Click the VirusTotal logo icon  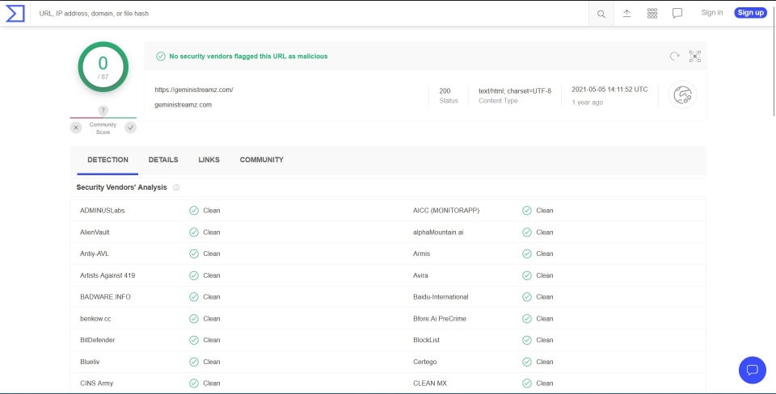15,14
